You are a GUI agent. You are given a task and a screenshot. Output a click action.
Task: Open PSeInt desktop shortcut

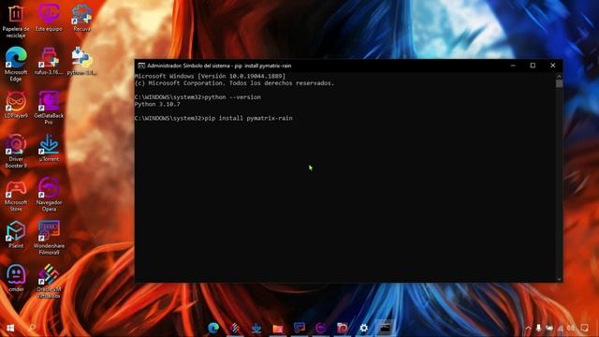point(16,235)
